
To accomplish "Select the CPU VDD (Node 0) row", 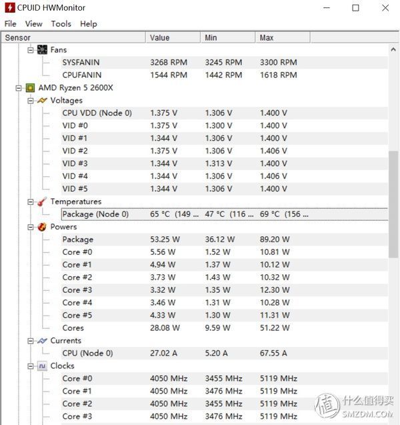I will click(x=225, y=113).
